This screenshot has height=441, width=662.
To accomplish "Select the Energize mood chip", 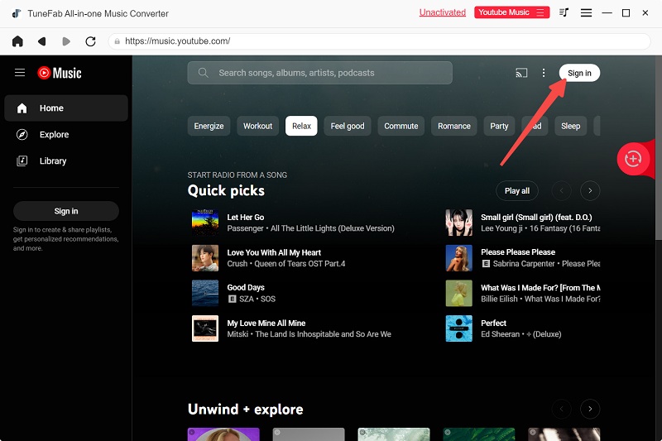I will 209,126.
